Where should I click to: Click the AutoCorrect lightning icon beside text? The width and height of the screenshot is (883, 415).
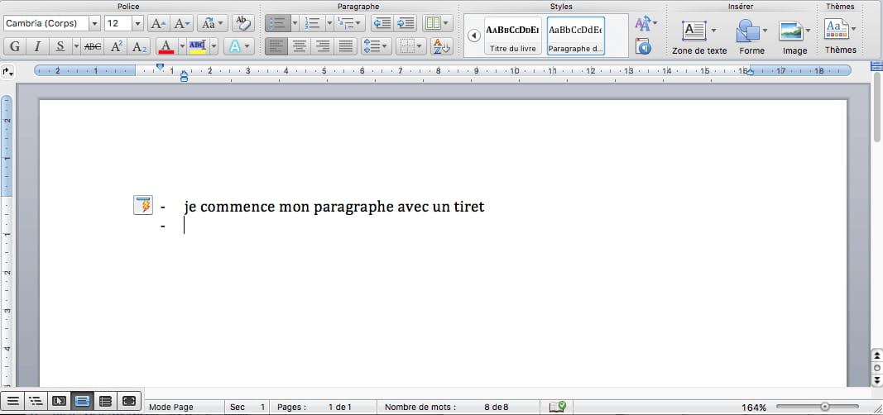142,205
